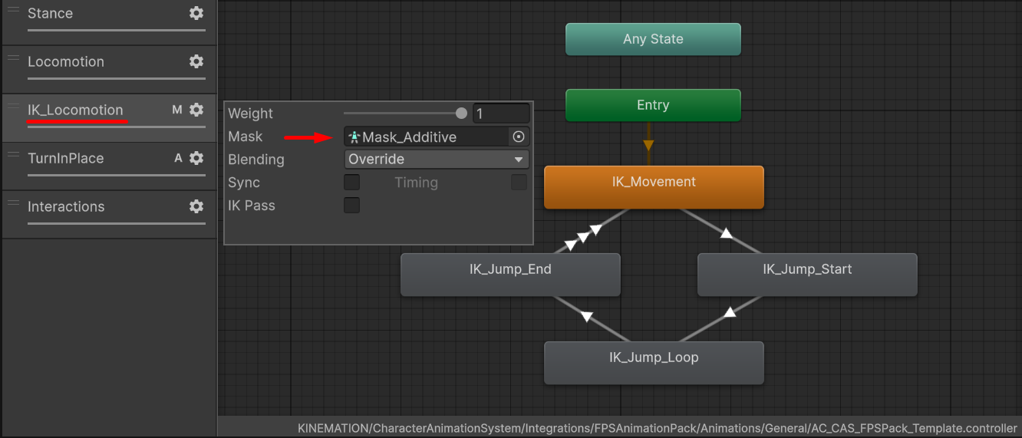
Task: Adjust the Weight slider handle
Action: [461, 114]
